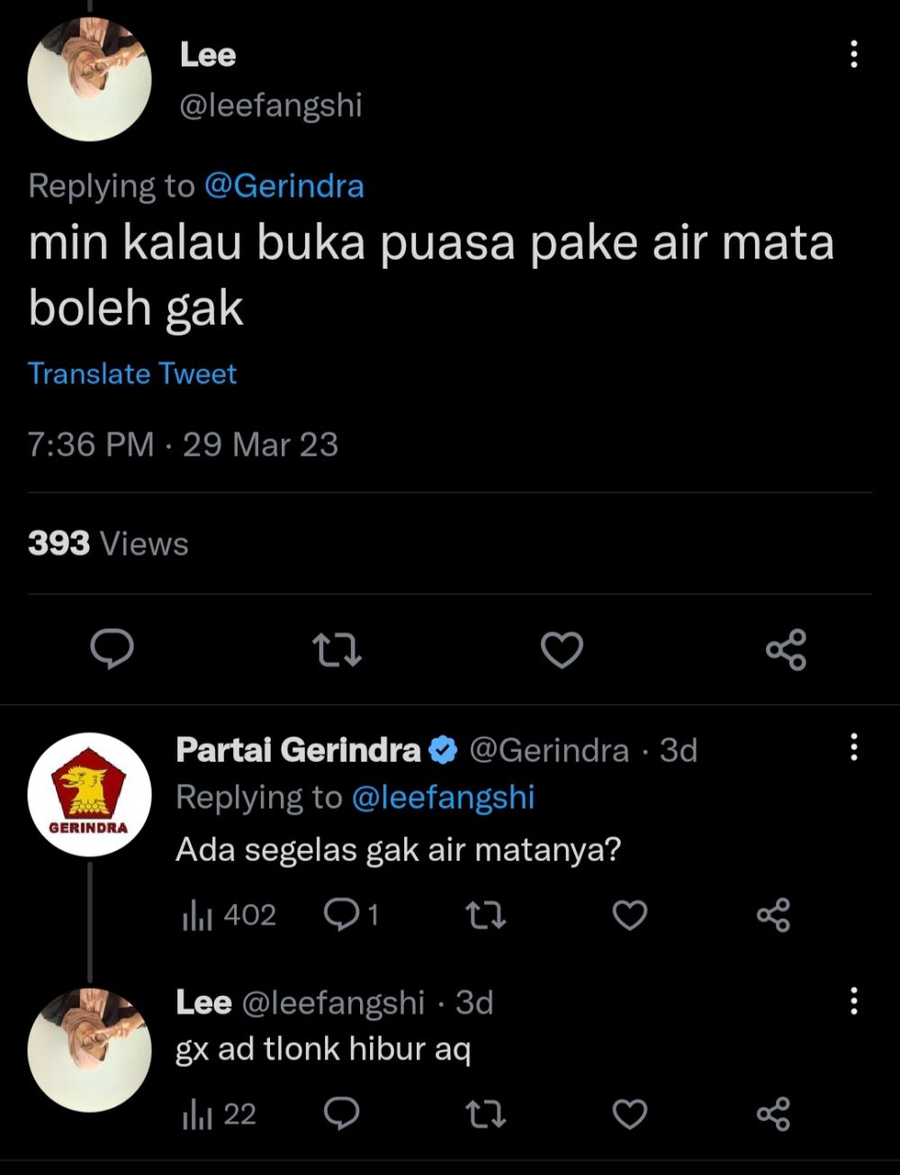Screen dimensions: 900x1175
Task: Like the main tweet about buka puasa
Action: pyautogui.click(x=562, y=650)
